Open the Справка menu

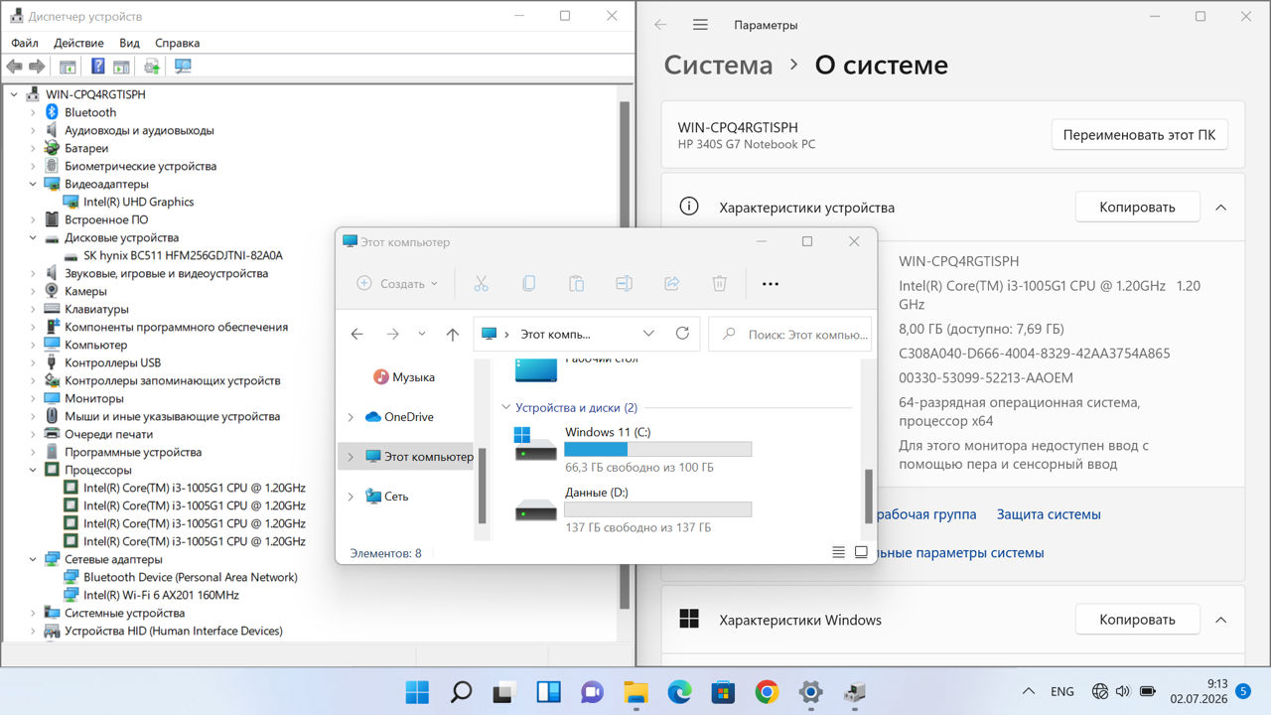click(178, 43)
